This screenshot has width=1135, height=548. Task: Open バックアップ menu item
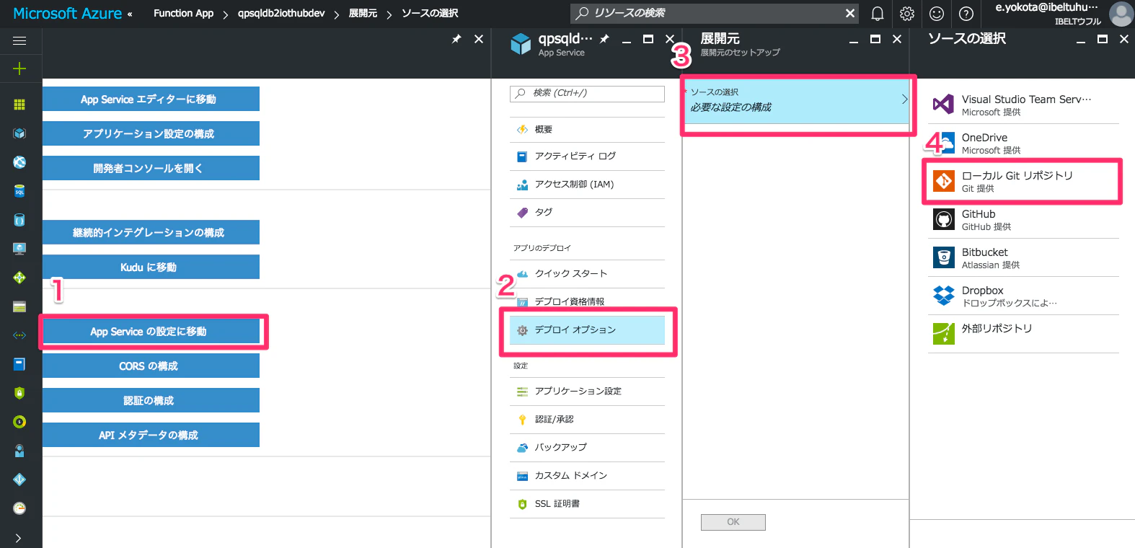[x=587, y=448]
